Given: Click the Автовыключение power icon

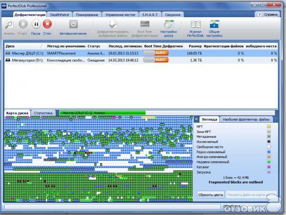Looking at the screenshot, I should pyautogui.click(x=73, y=24).
